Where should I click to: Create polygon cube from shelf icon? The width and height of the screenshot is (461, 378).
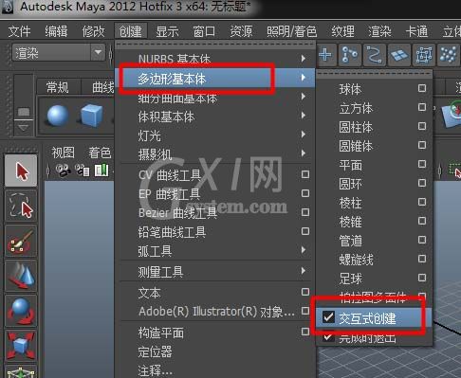91,116
